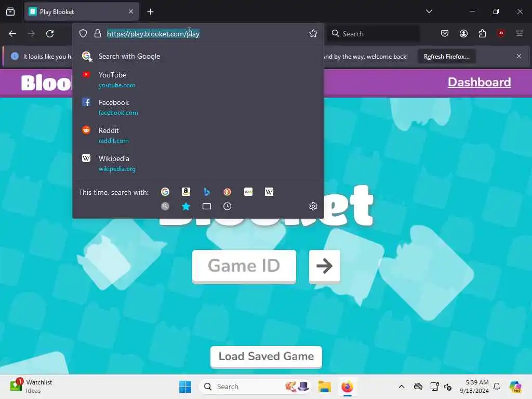Search this time with Google
The height and width of the screenshot is (399, 532).
[165, 192]
